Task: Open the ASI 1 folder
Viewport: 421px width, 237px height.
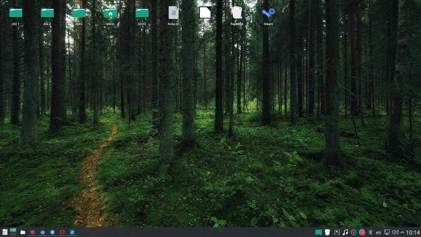Action: click(16, 13)
